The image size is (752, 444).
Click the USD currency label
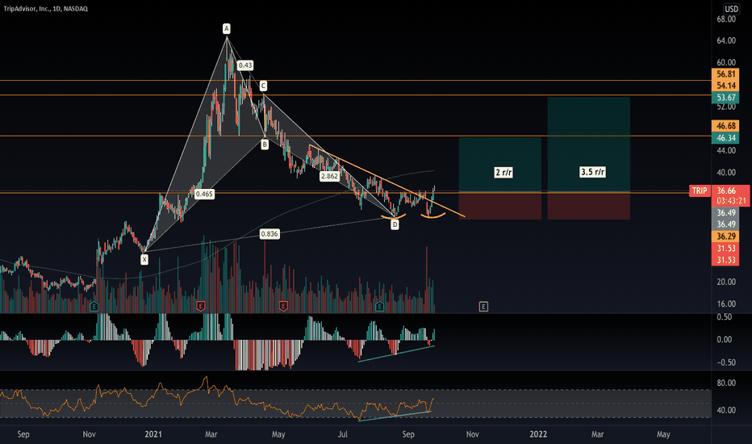731,9
